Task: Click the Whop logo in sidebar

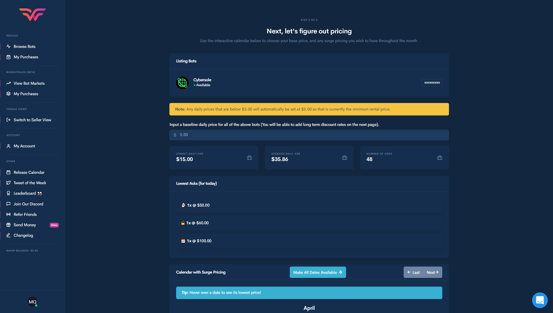Action: coord(33,15)
